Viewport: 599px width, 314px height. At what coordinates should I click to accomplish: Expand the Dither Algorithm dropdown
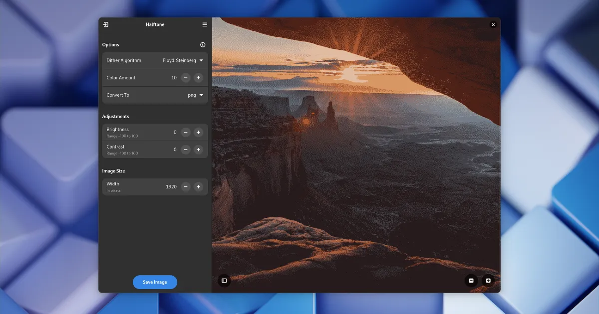click(x=183, y=60)
